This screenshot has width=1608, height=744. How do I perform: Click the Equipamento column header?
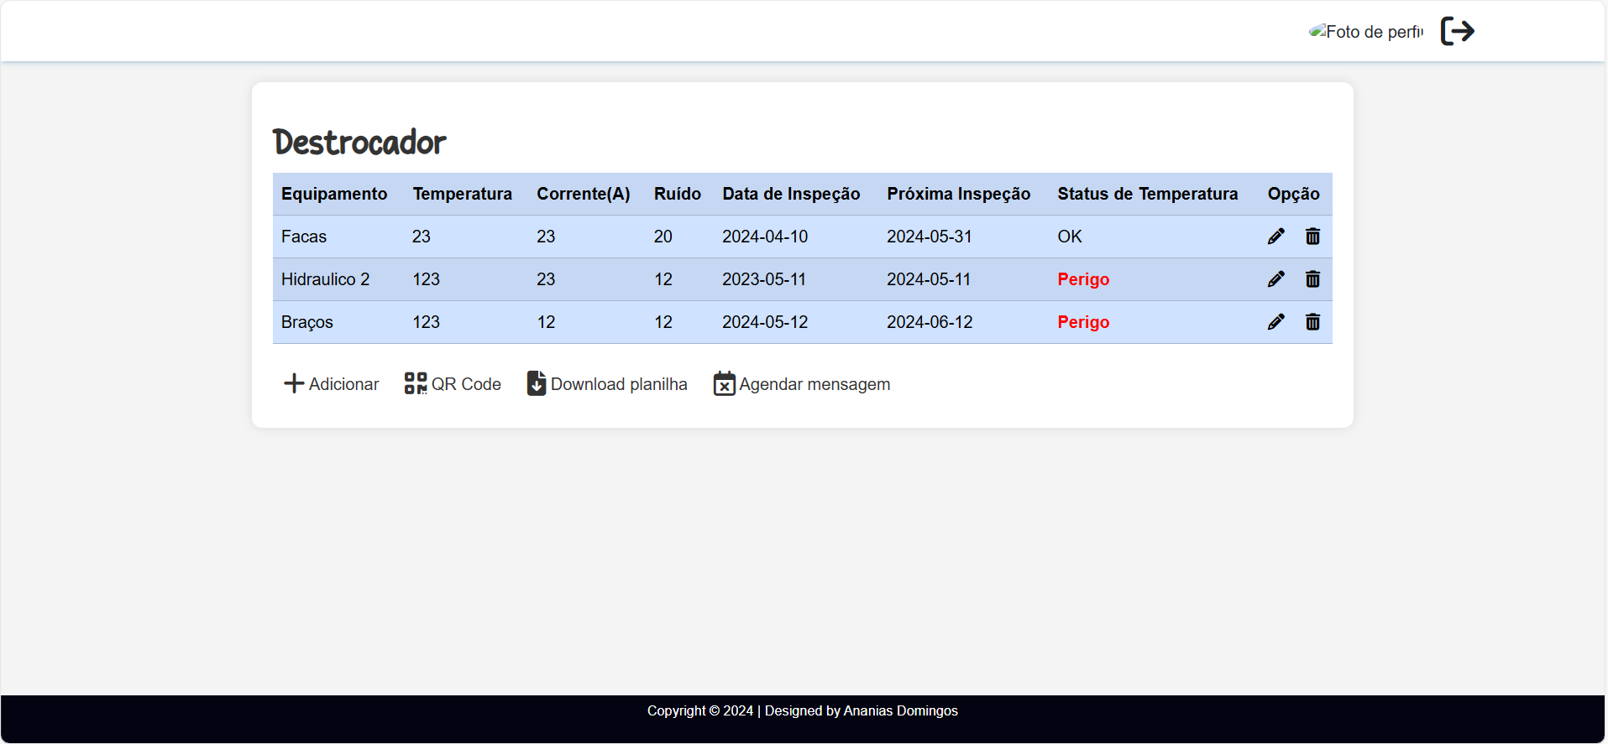tap(334, 194)
